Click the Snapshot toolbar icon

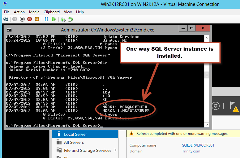tap(63, 19)
